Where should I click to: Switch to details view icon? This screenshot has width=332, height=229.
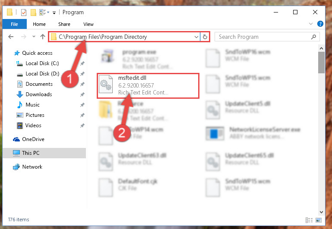click(x=309, y=220)
